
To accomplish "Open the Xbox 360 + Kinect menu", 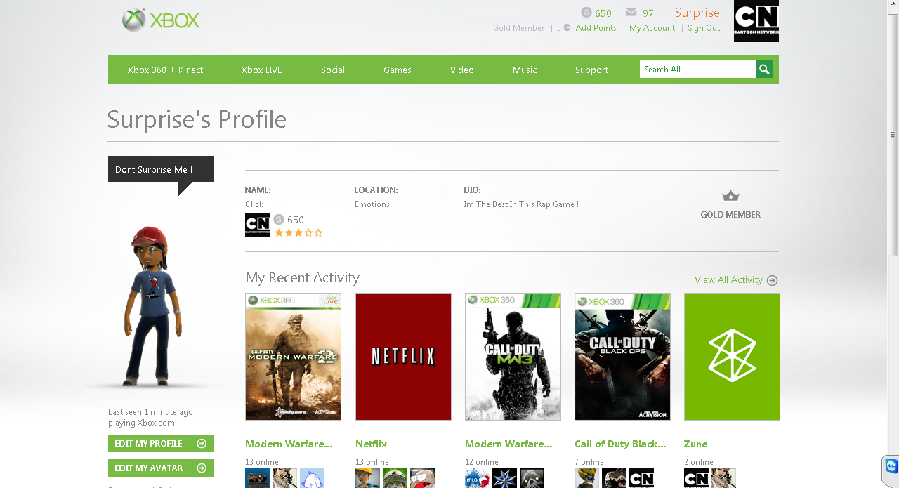I will (x=165, y=70).
